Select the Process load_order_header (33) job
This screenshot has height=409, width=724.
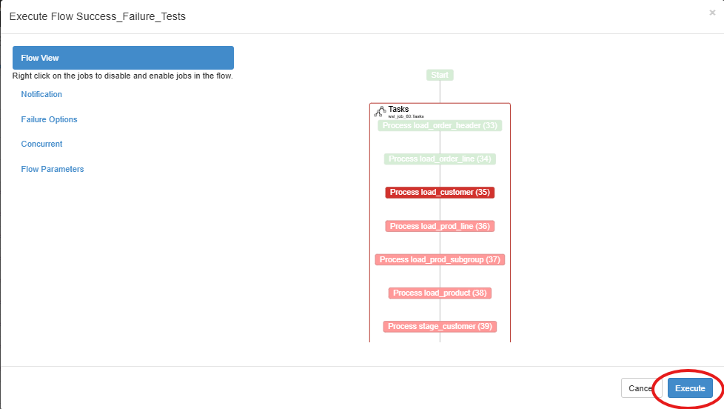click(440, 125)
